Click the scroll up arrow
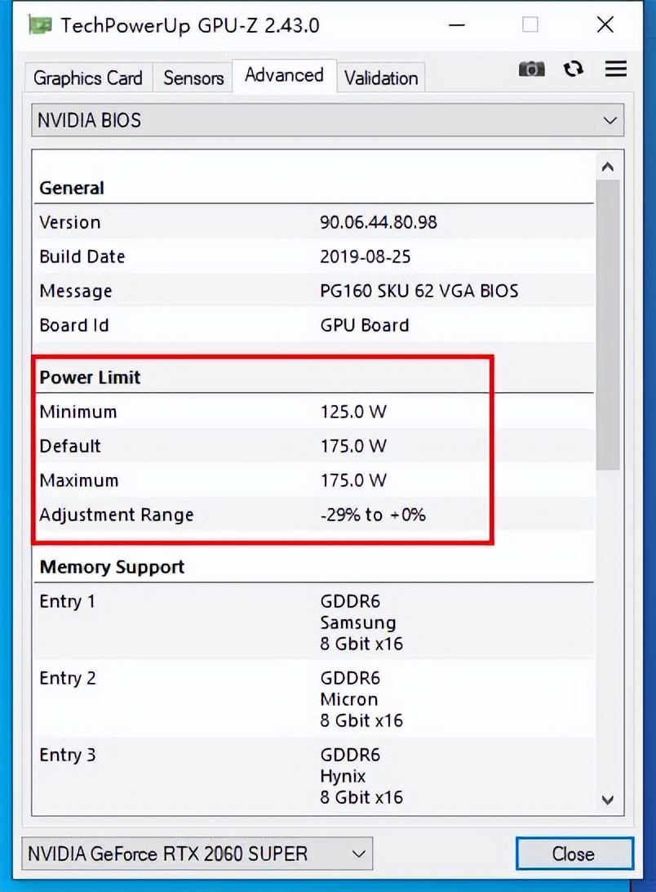Image resolution: width=656 pixels, height=892 pixels. [607, 167]
